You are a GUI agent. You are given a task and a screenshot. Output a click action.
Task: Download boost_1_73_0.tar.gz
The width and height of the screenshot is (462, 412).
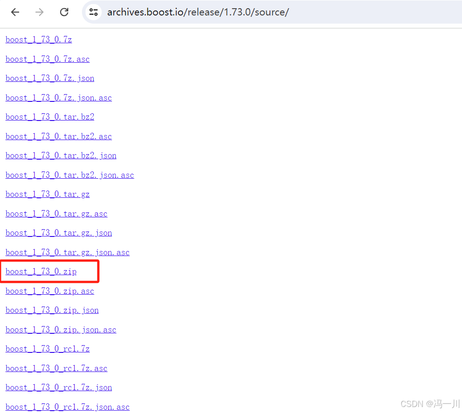pos(47,195)
